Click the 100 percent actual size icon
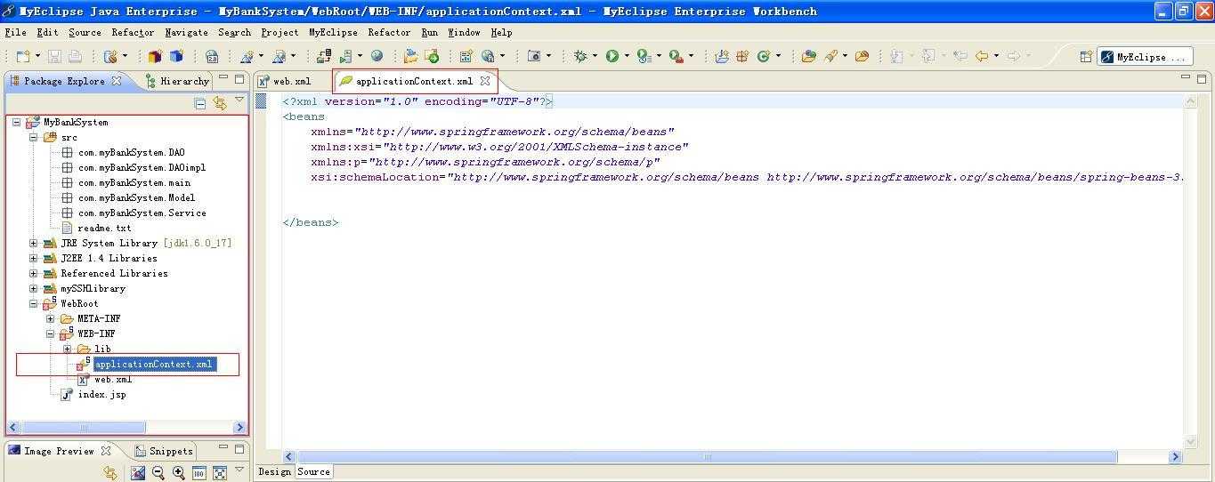The height and width of the screenshot is (482, 1215). click(x=199, y=473)
